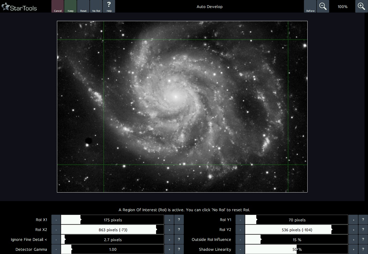Reset the Auto Develop parameters
Image resolution: width=368 pixels, height=254 pixels.
coord(83,6)
